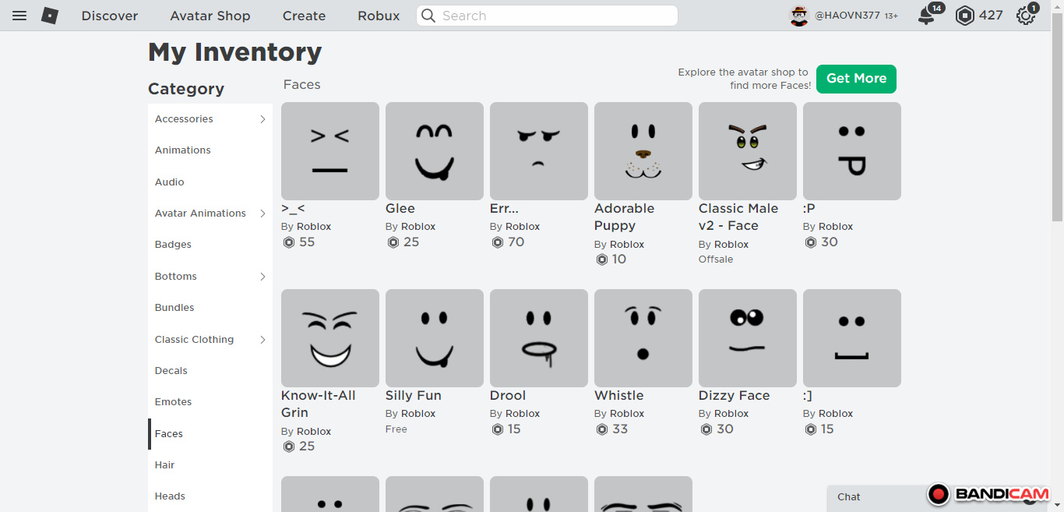Viewport: 1064px width, 512px height.
Task: Click inside the Search input field
Action: point(553,16)
